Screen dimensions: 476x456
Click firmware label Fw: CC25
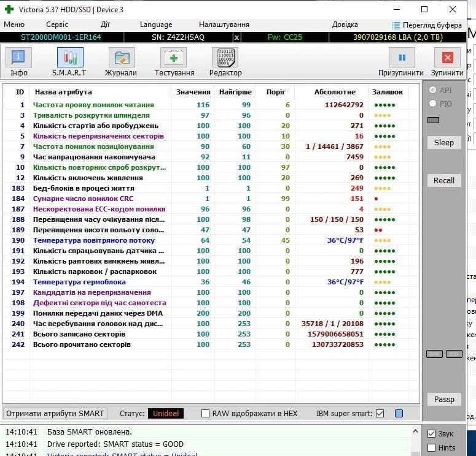click(285, 37)
